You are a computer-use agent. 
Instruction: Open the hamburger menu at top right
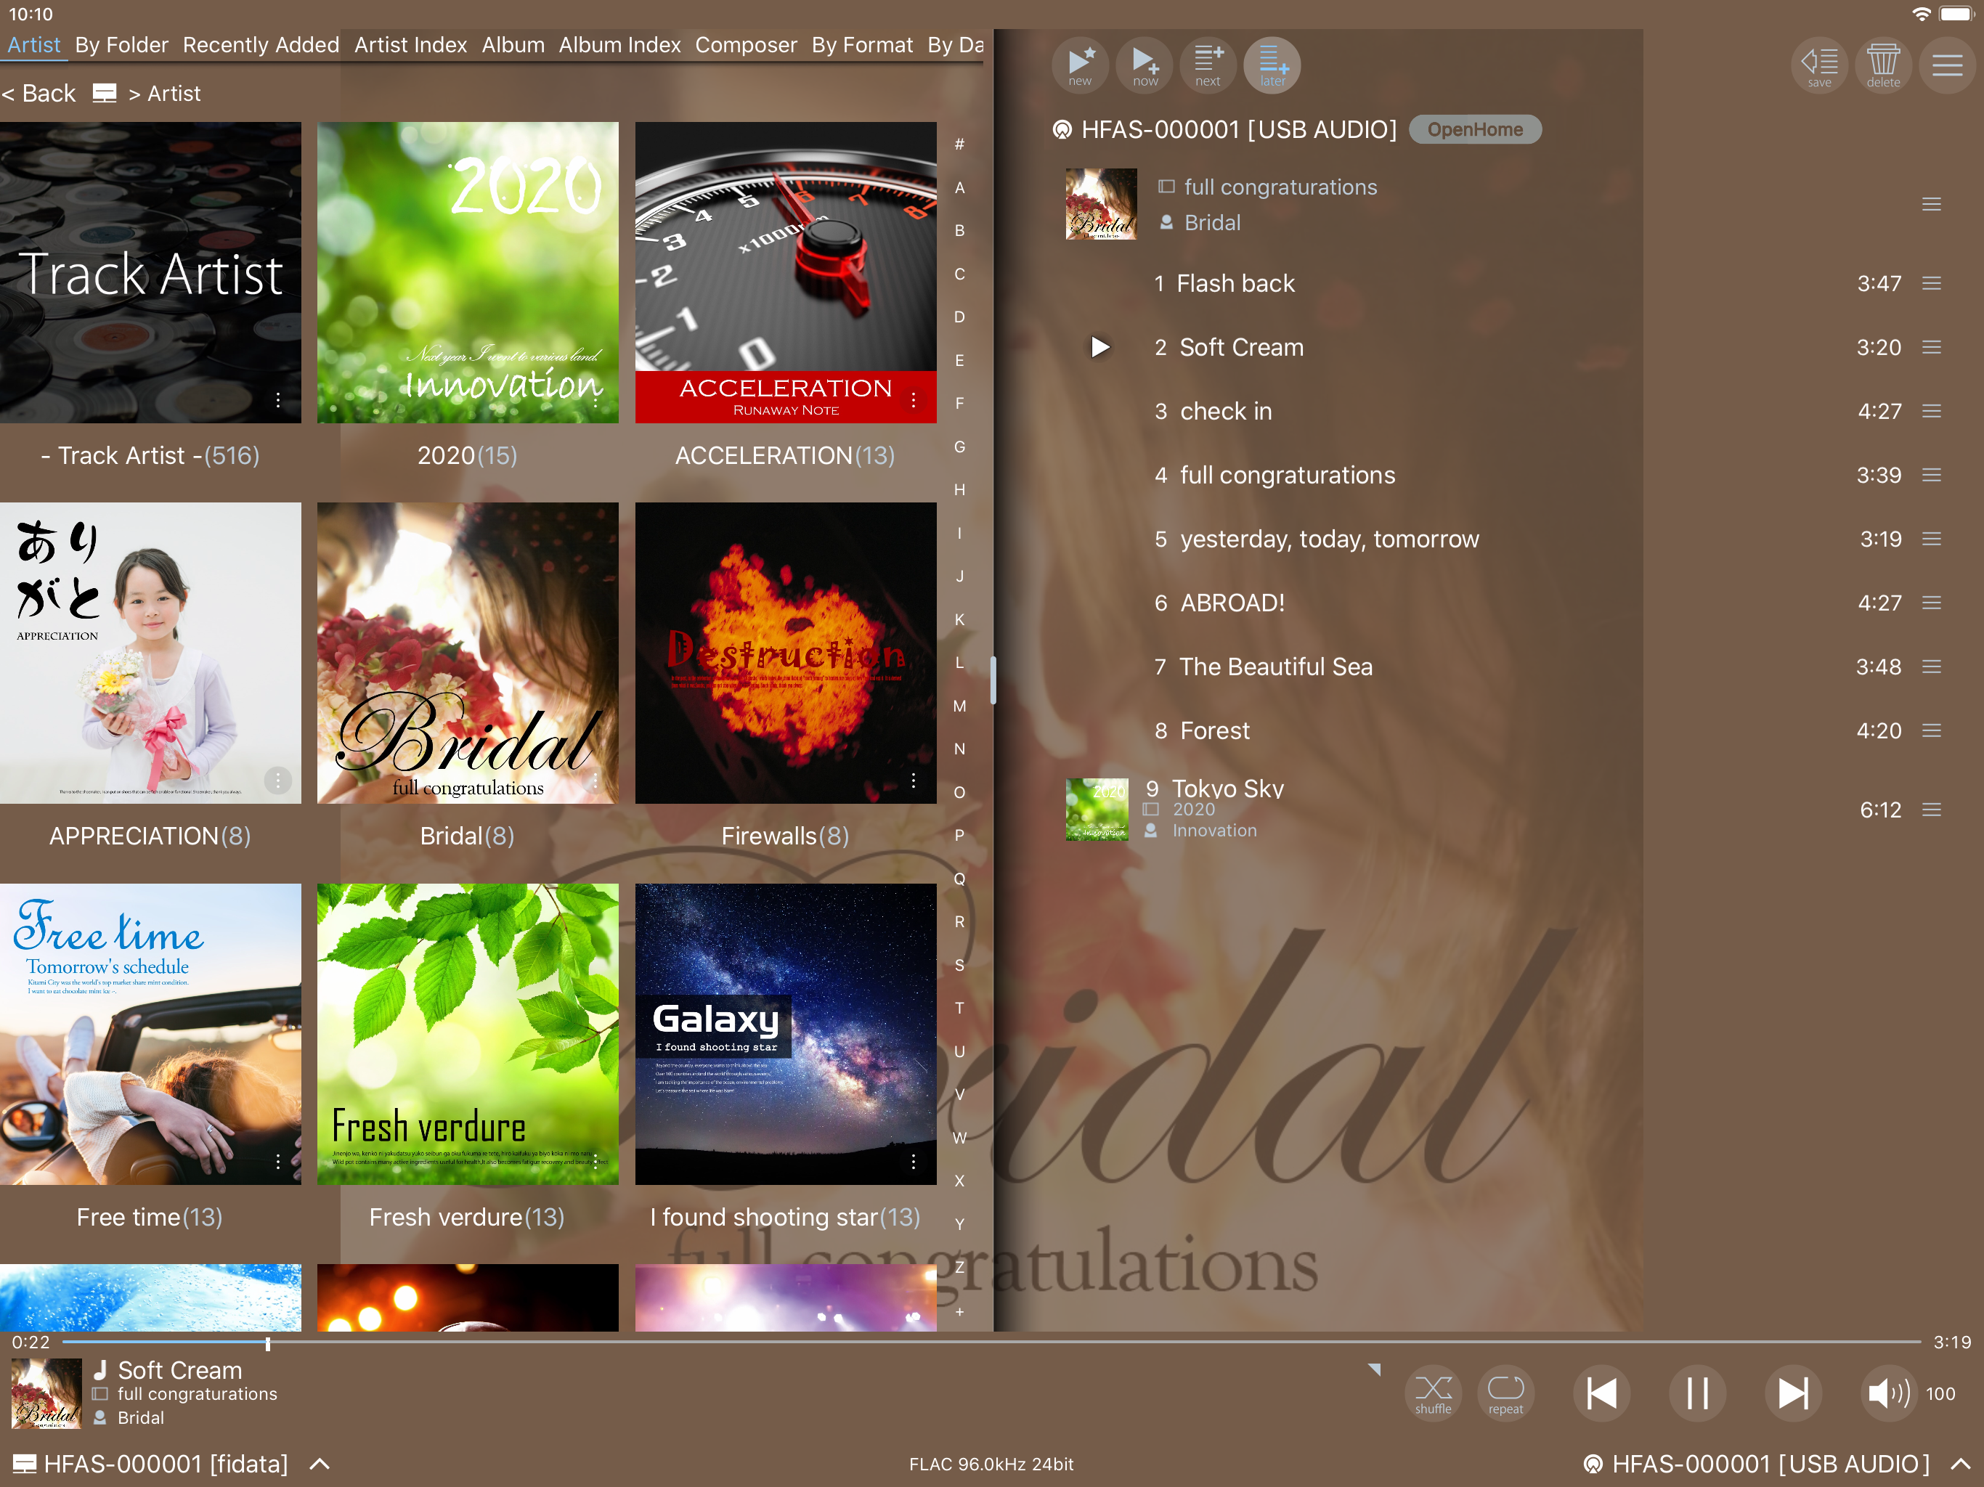pyautogui.click(x=1946, y=65)
